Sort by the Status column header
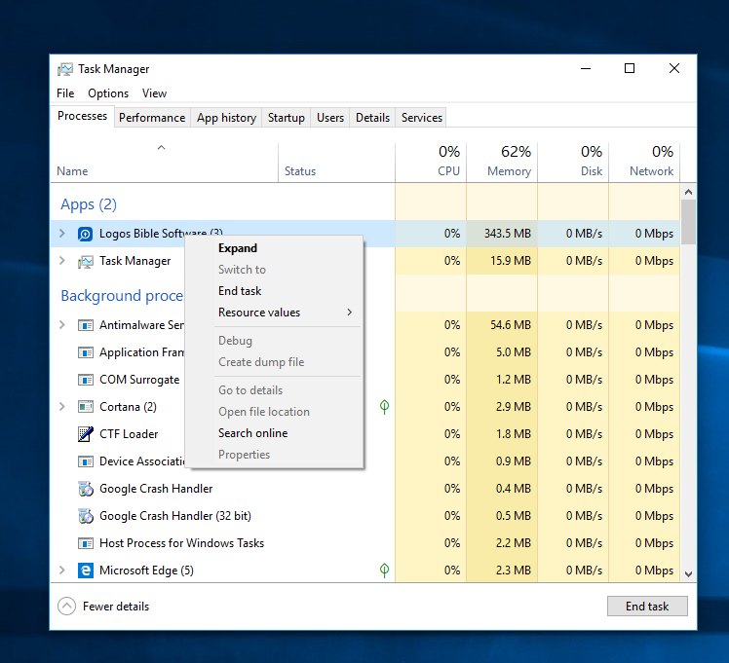 [337, 162]
